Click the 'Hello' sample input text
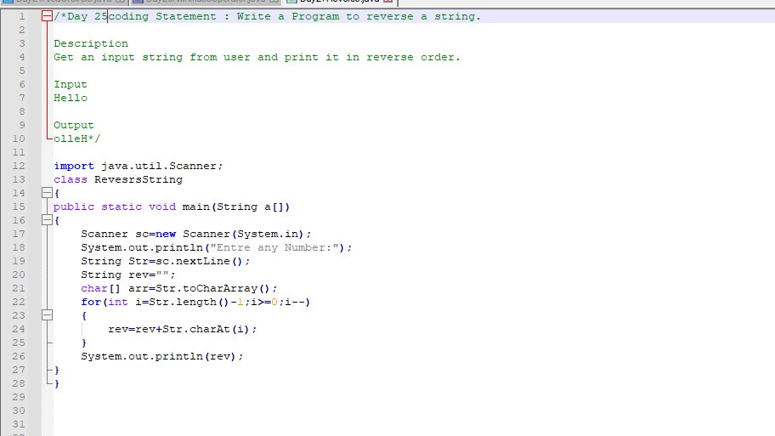This screenshot has height=436, width=775. pos(71,98)
